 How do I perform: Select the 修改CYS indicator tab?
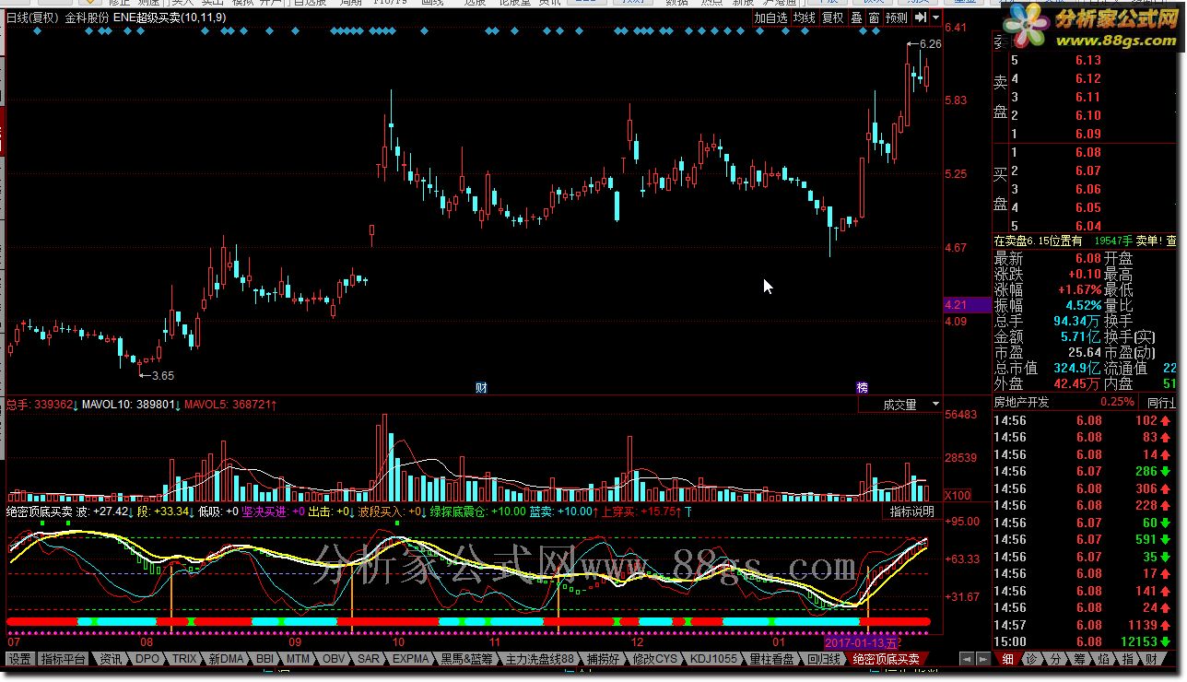coord(653,659)
